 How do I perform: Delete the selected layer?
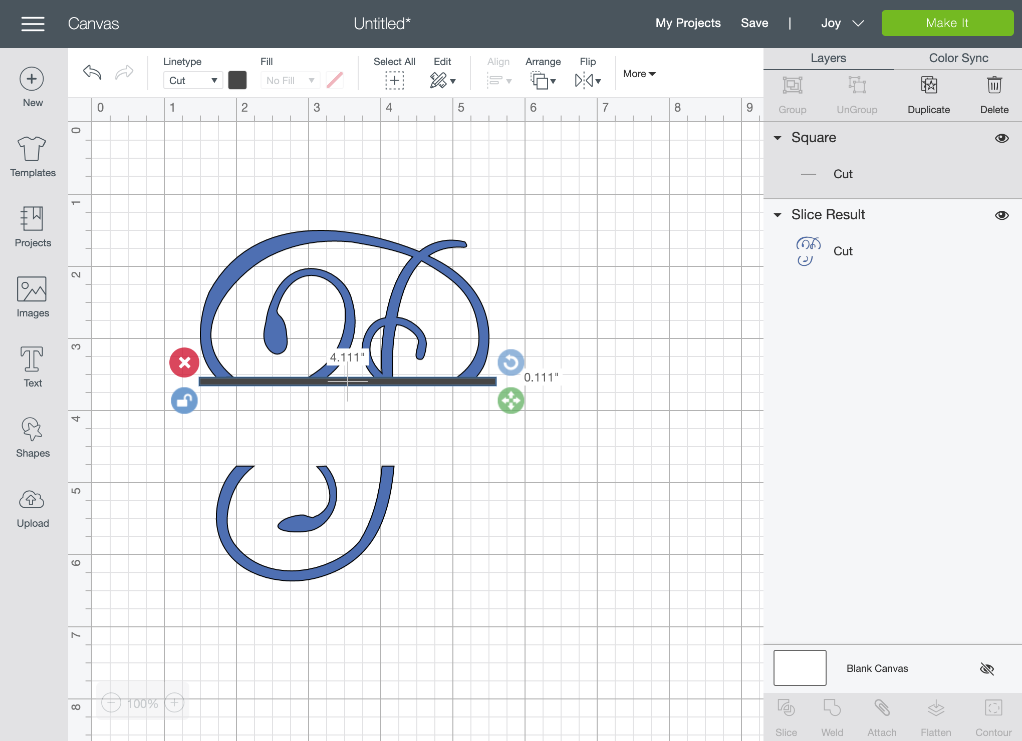click(994, 95)
